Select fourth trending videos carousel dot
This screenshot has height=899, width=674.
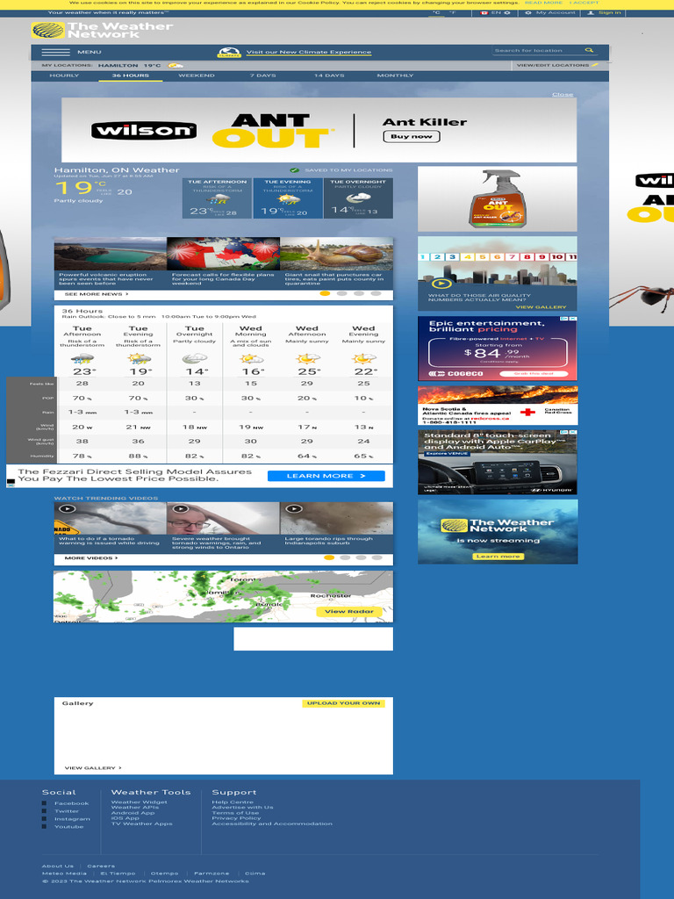(x=376, y=557)
